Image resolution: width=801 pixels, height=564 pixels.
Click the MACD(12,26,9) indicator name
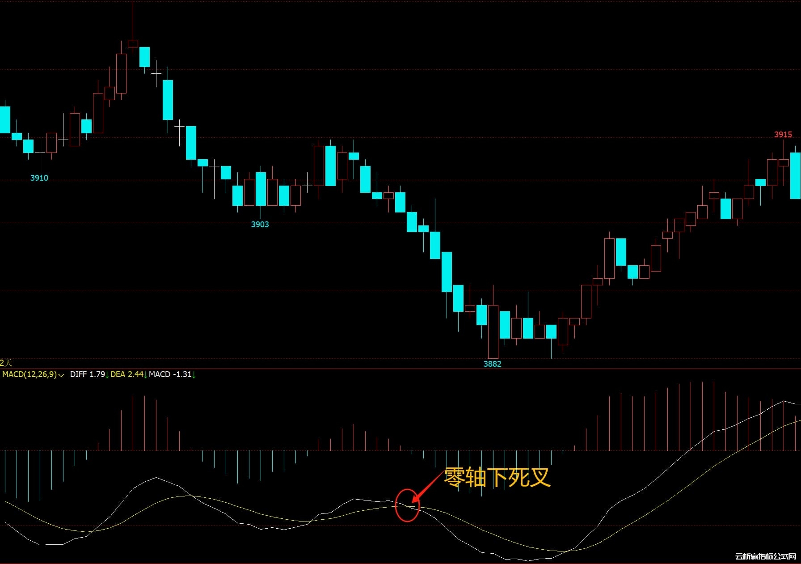[30, 374]
